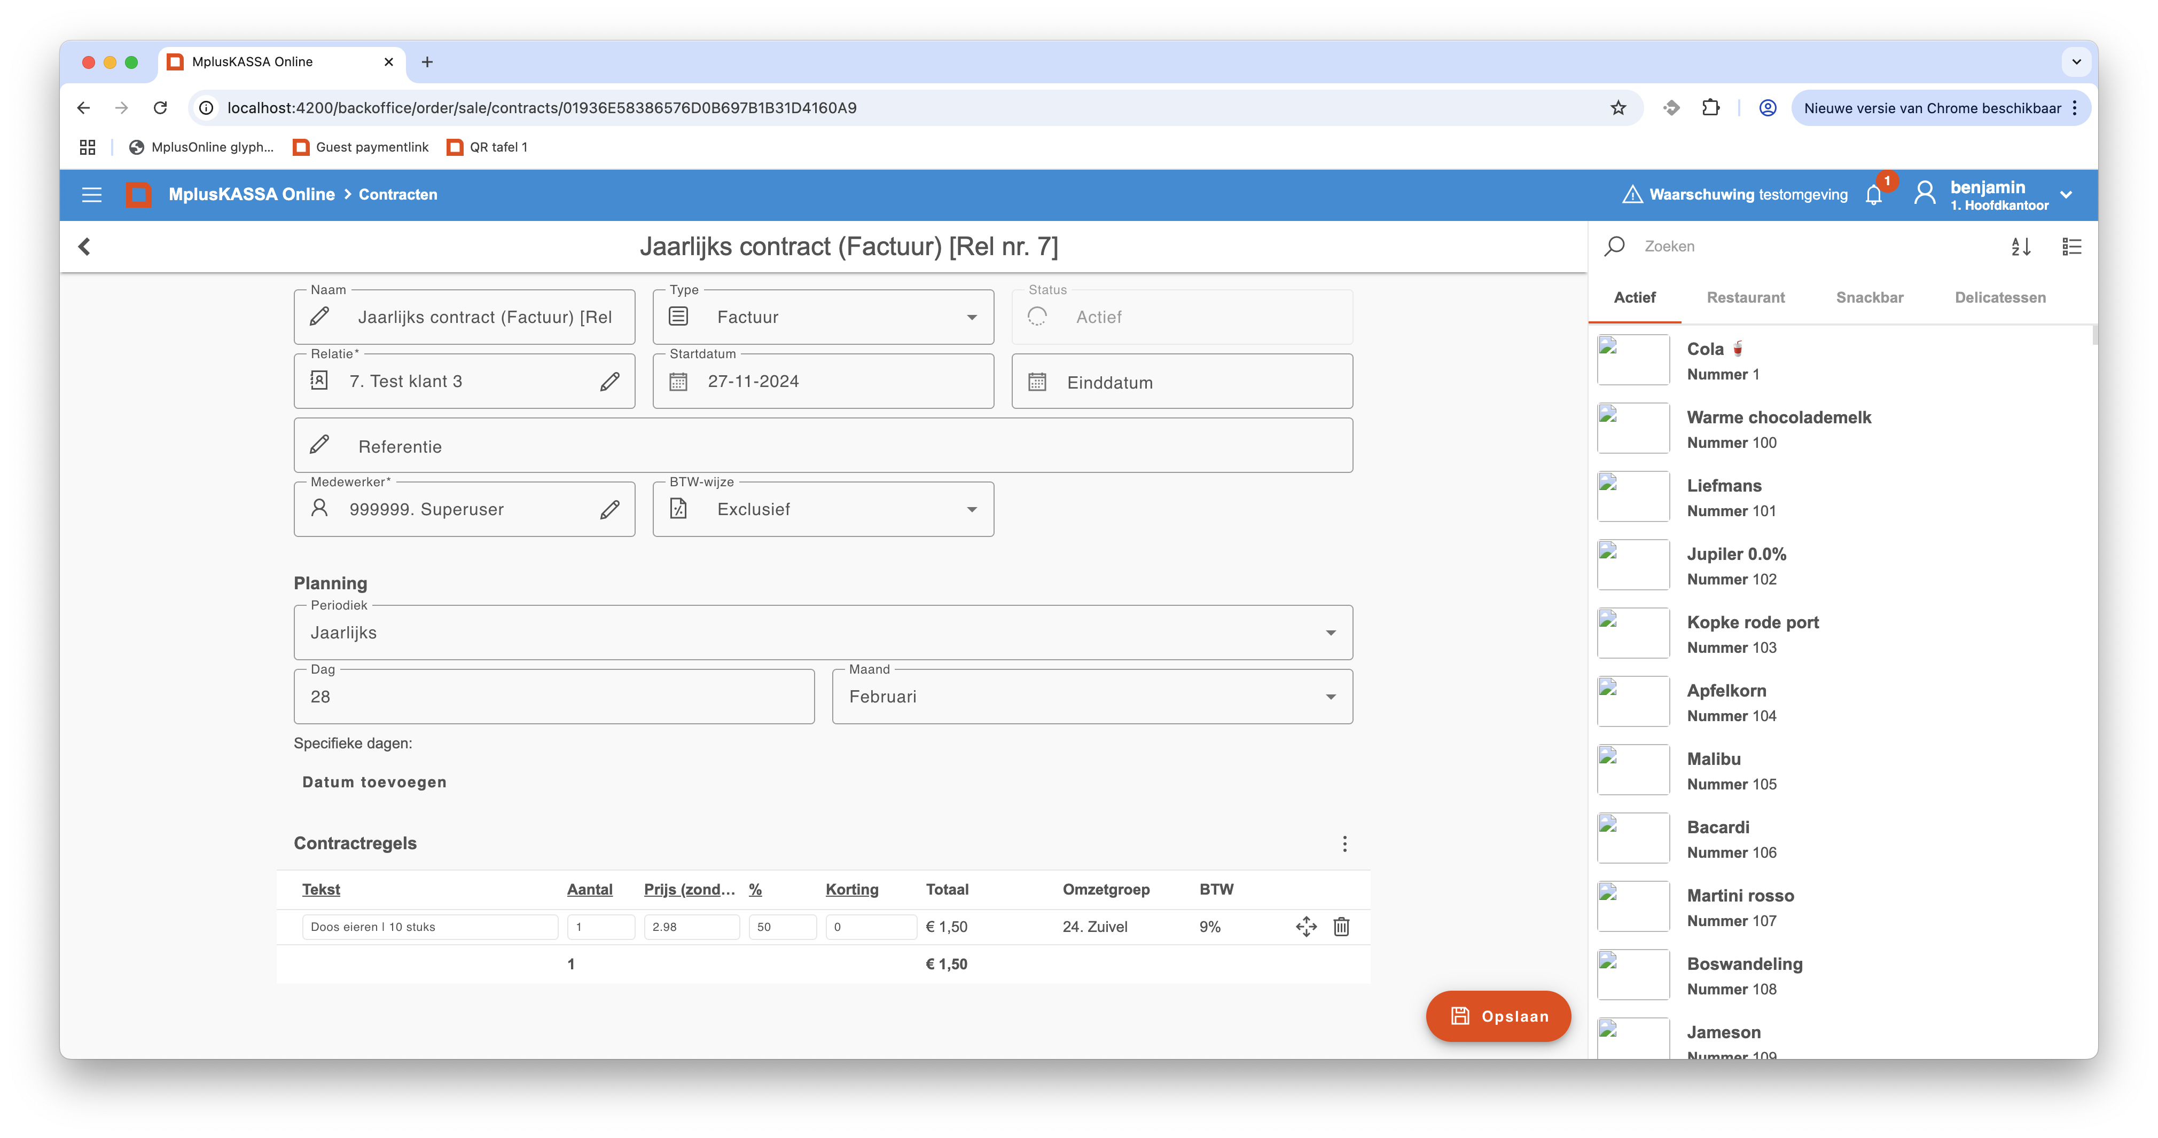
Task: Open a new browser tab
Action: pyautogui.click(x=427, y=62)
